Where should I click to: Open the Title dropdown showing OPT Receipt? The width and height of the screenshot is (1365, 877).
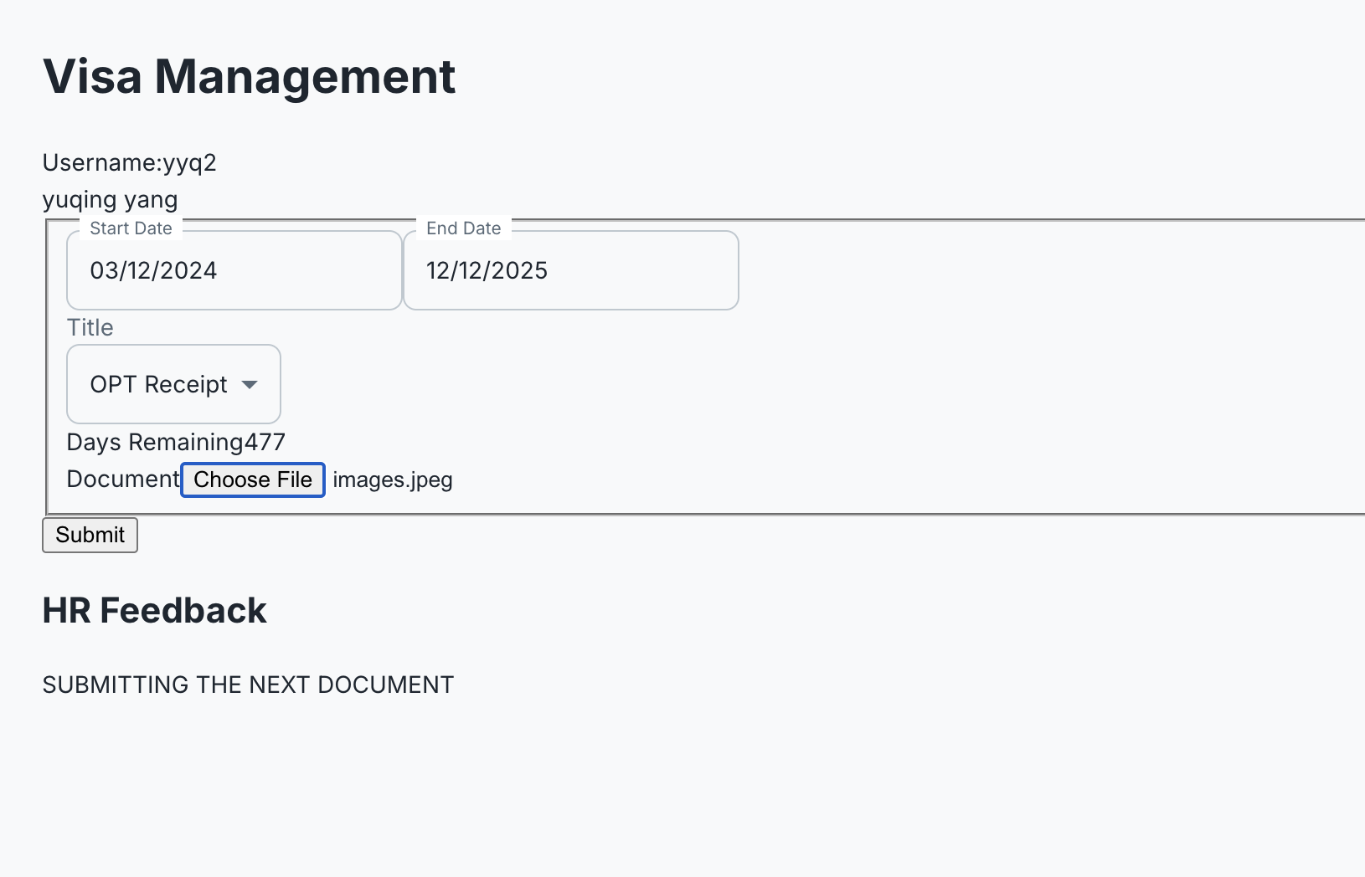click(x=173, y=384)
